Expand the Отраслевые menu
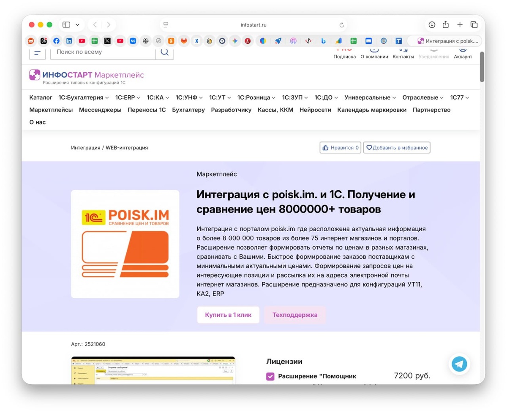This screenshot has width=507, height=413. [x=423, y=97]
